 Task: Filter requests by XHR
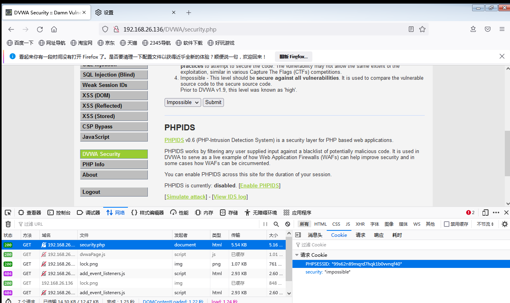[360, 224]
